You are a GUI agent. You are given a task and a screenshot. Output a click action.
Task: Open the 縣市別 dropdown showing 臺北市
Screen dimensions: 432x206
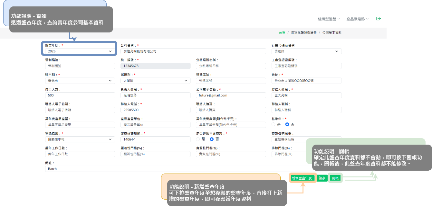click(x=80, y=81)
